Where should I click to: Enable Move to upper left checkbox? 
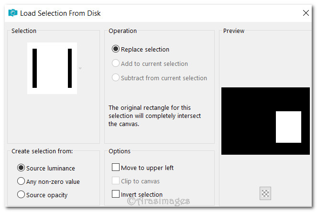[x=116, y=168]
